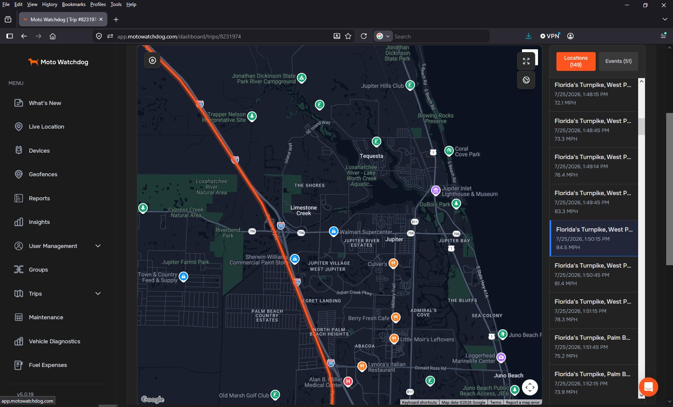
Task: Select the 83.3 MPH location entry
Action: [594, 202]
